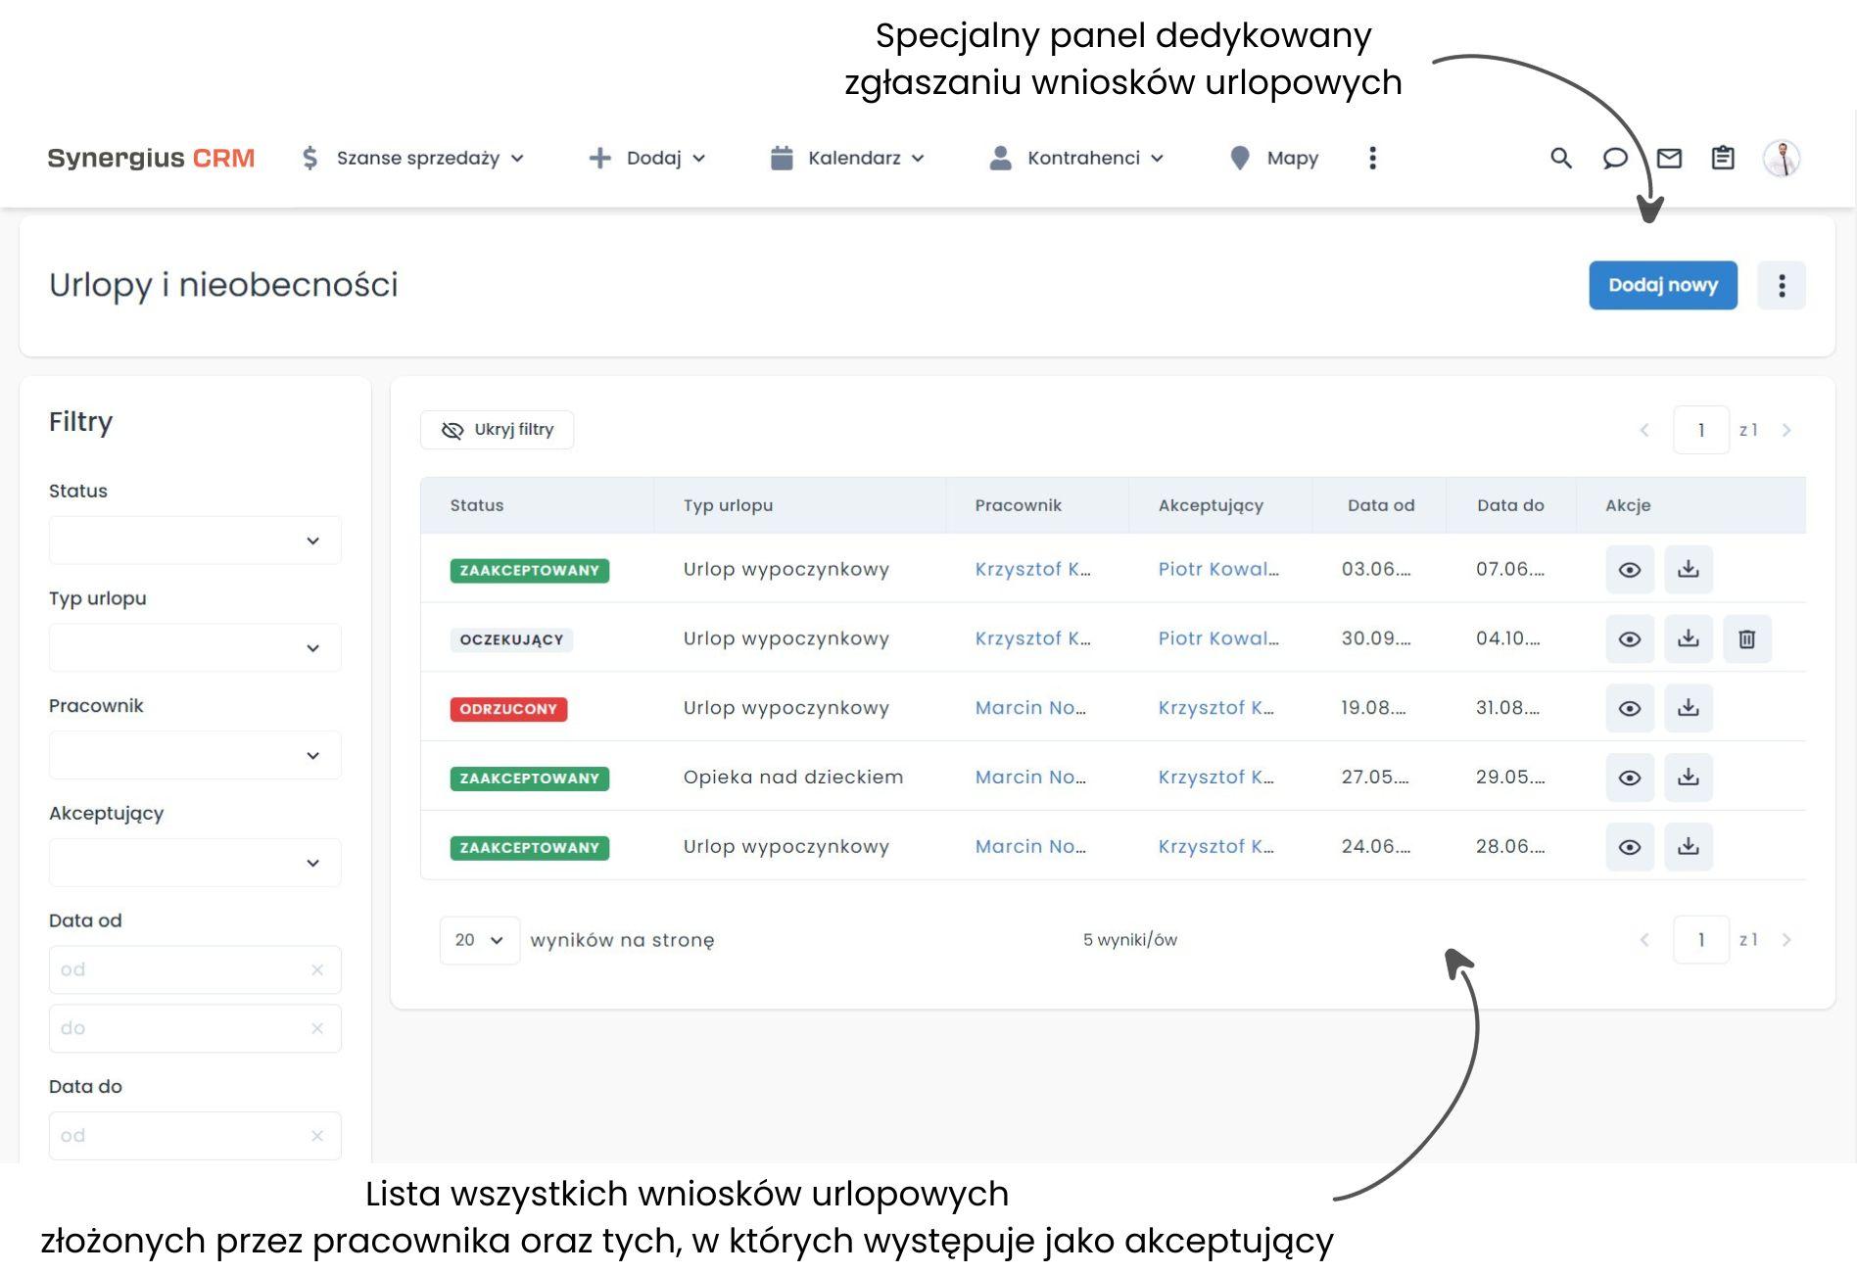Click the Dodaj nowy button
Viewport: 1857px width, 1273px height.
pos(1662,285)
